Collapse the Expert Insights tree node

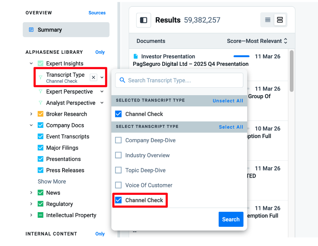pos(31,64)
